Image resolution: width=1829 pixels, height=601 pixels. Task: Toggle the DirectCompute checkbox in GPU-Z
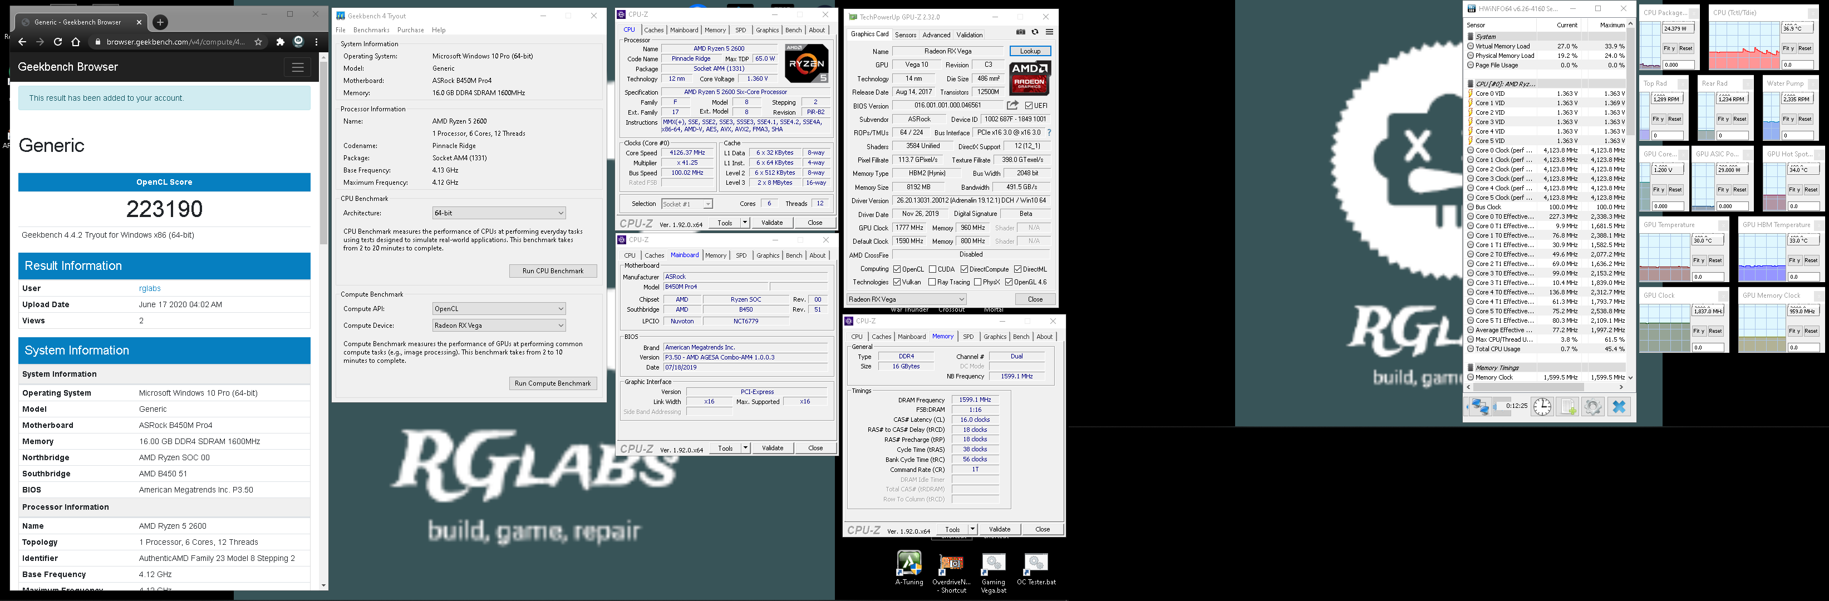click(x=964, y=270)
